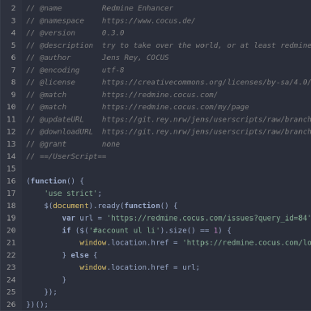Place cursor on 'use strict' string
This screenshot has height=311, width=311.
(70, 194)
